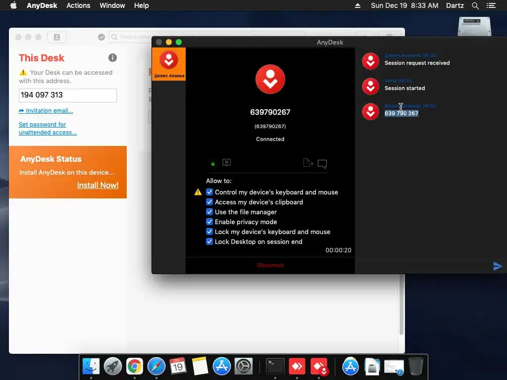Uncheck Control my device's keyboard and mouse
The width and height of the screenshot is (507, 380).
point(209,192)
